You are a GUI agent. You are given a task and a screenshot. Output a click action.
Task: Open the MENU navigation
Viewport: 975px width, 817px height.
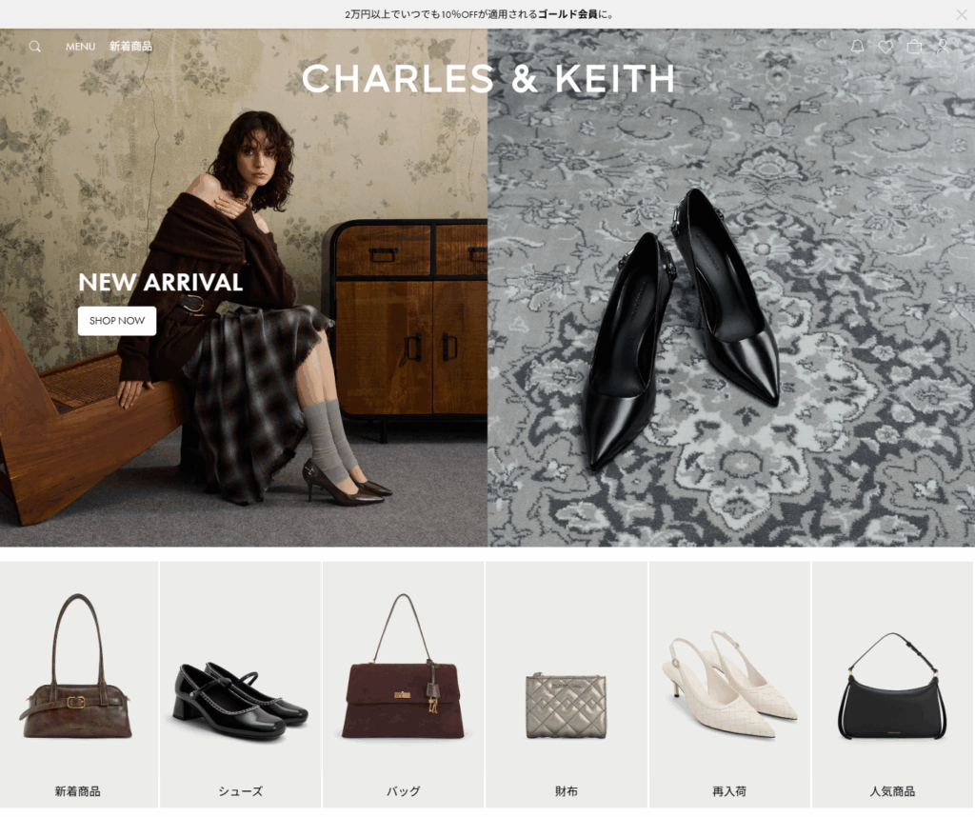pos(80,47)
